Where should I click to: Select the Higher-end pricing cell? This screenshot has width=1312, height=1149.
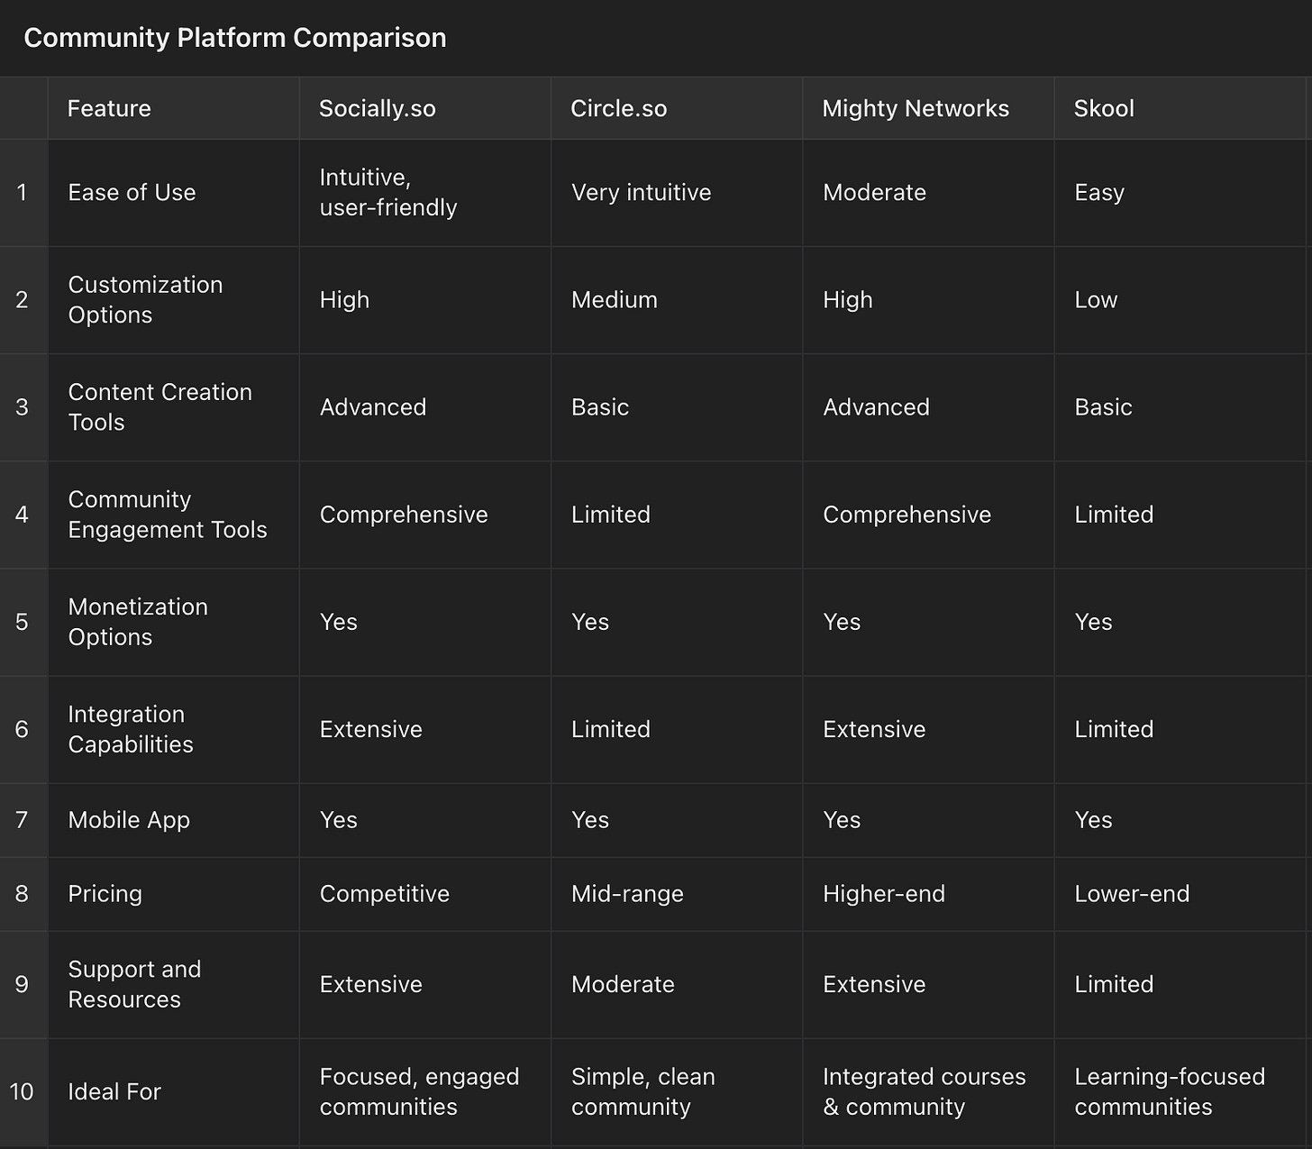[883, 893]
